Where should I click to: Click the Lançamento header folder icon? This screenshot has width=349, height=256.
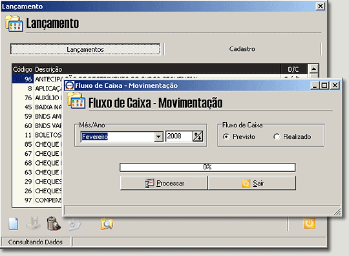tap(14, 23)
